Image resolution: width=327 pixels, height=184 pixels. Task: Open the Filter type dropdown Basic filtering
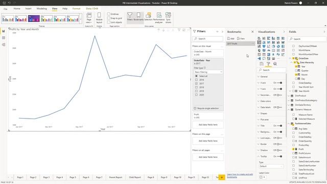(208, 72)
